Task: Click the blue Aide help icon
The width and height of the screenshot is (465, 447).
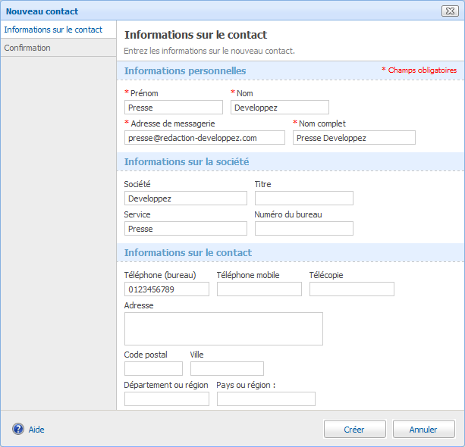Action: coord(18,429)
